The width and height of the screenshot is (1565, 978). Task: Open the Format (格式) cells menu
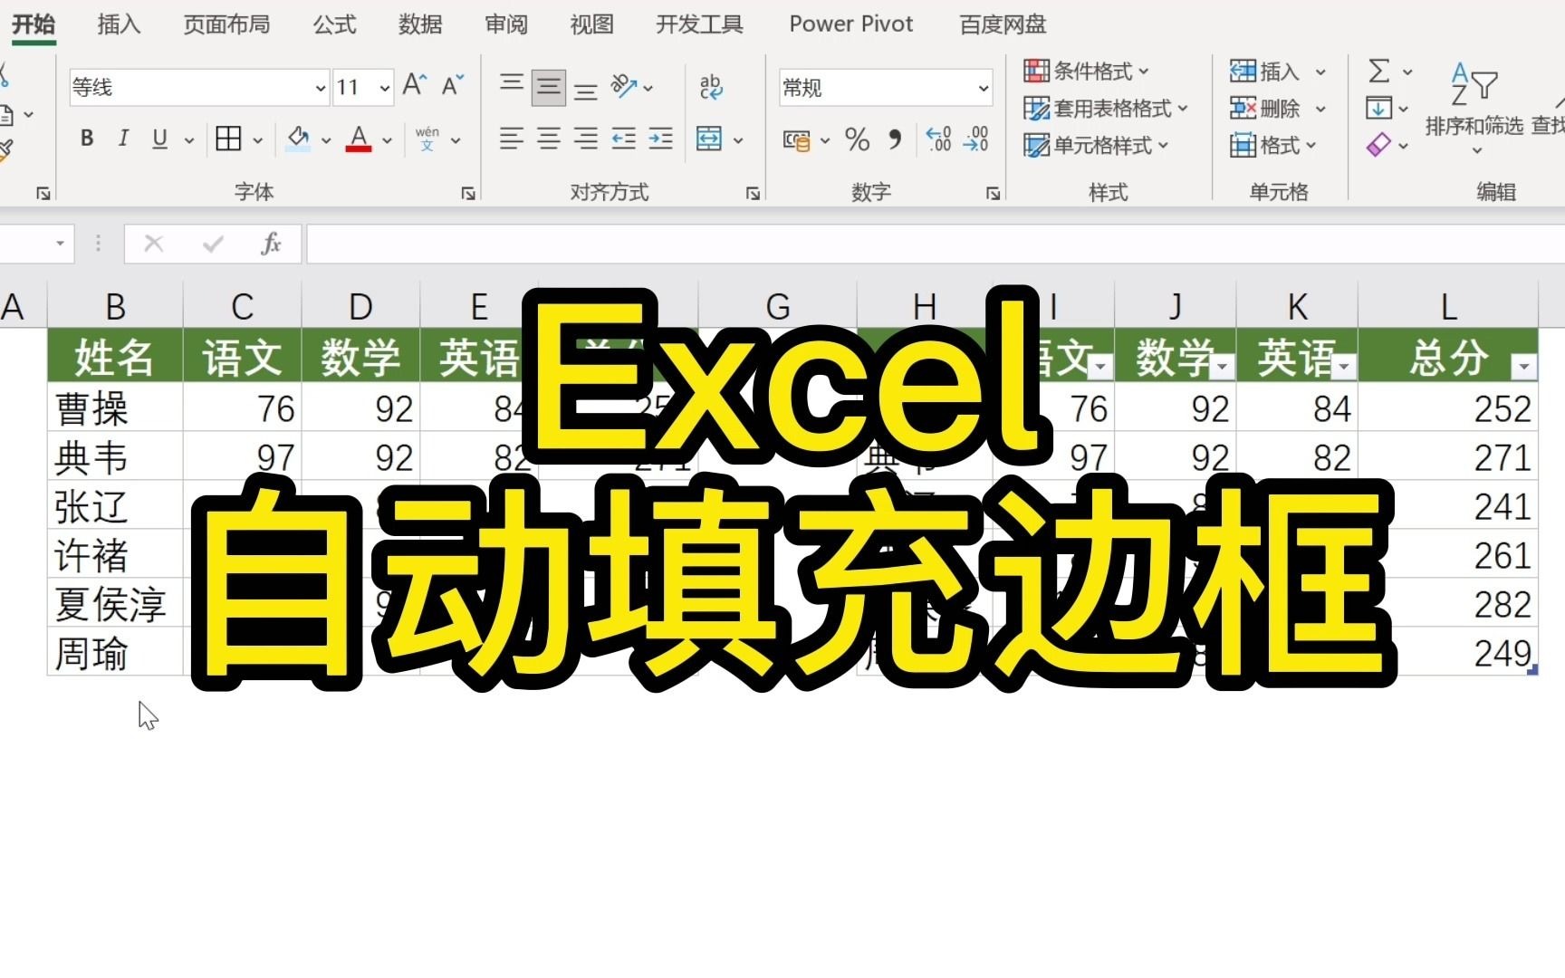pyautogui.click(x=1272, y=145)
